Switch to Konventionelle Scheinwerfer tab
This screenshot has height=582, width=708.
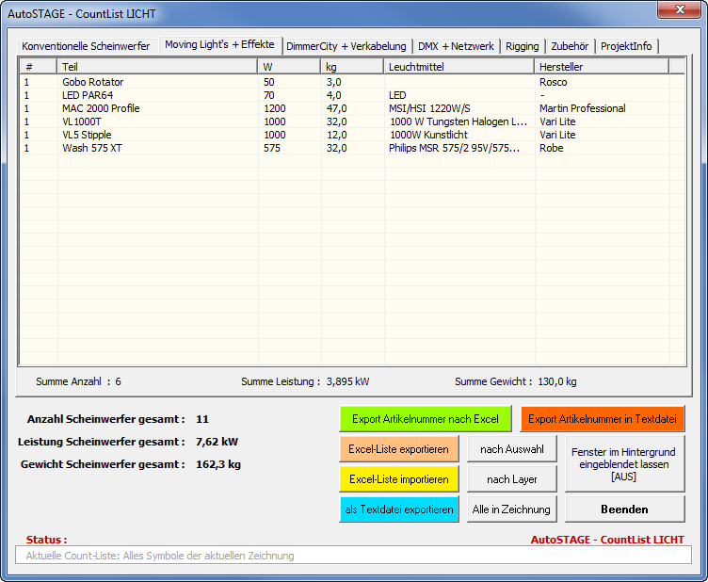click(86, 46)
